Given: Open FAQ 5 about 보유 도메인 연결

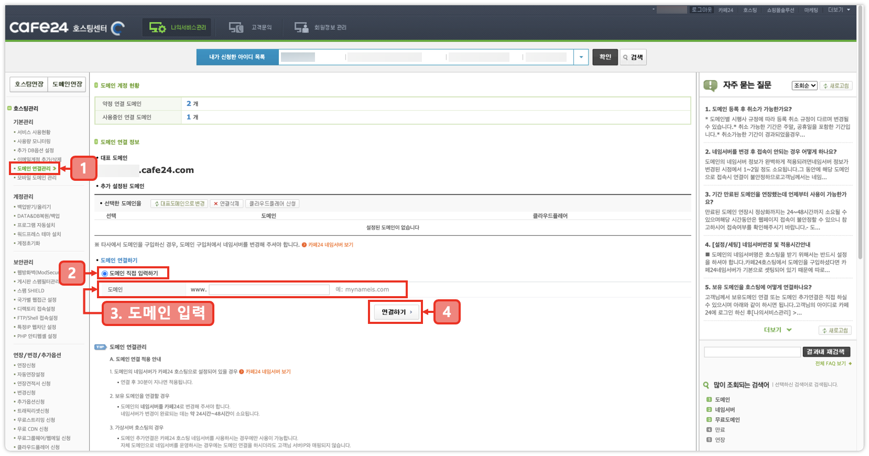Looking at the screenshot, I should coord(758,287).
